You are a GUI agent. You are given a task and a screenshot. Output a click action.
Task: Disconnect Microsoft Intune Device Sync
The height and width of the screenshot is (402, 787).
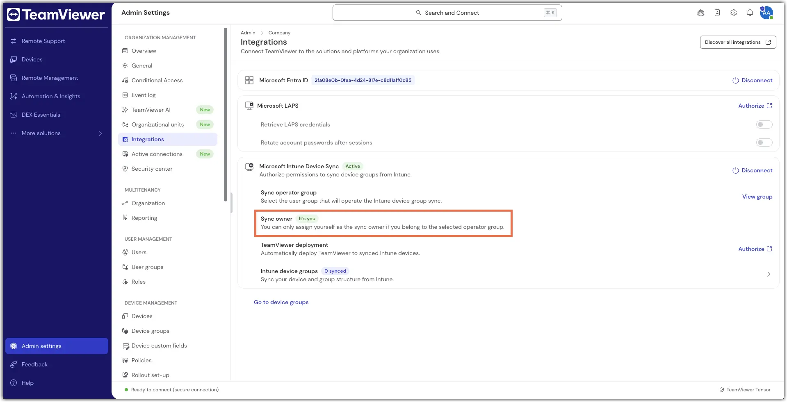pyautogui.click(x=753, y=170)
